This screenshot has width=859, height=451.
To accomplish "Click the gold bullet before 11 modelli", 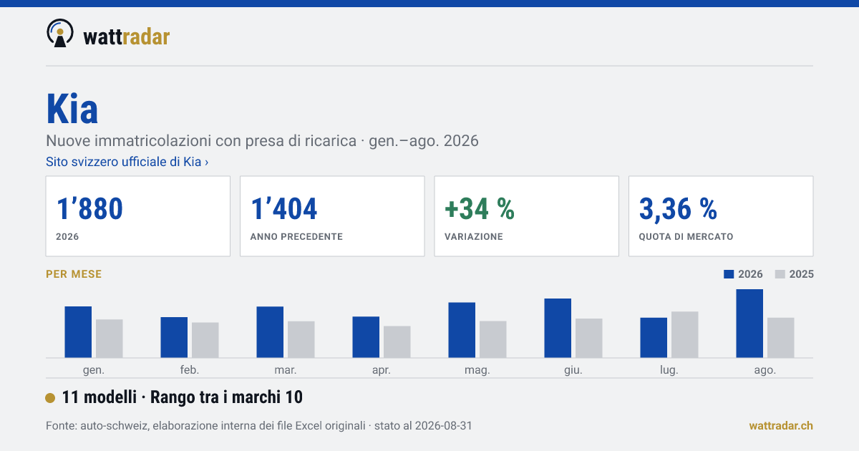I will point(50,398).
